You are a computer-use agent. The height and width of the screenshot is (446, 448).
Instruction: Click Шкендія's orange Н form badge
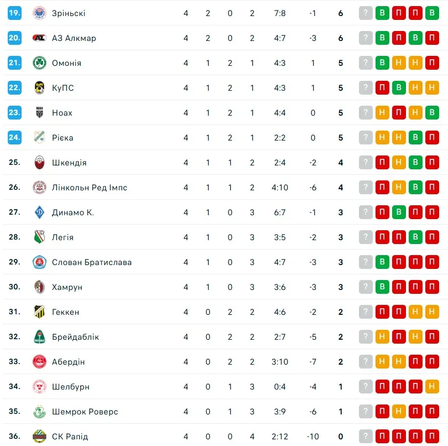(x=398, y=163)
